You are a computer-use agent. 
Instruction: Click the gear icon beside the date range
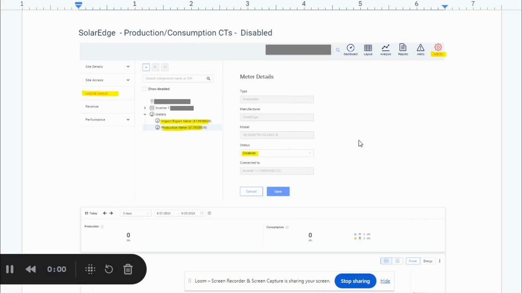[x=209, y=213]
